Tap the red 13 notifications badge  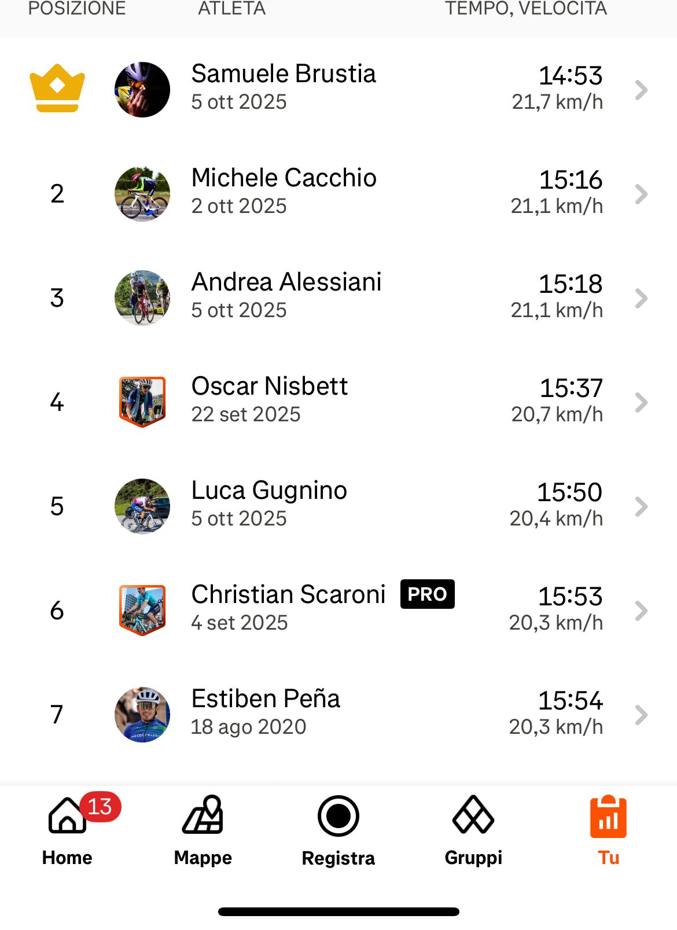100,806
